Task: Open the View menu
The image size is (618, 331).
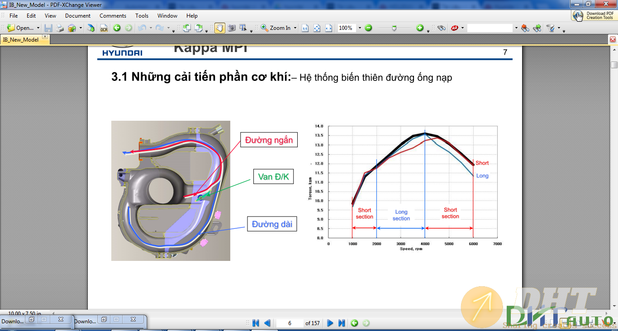Action: tap(50, 15)
